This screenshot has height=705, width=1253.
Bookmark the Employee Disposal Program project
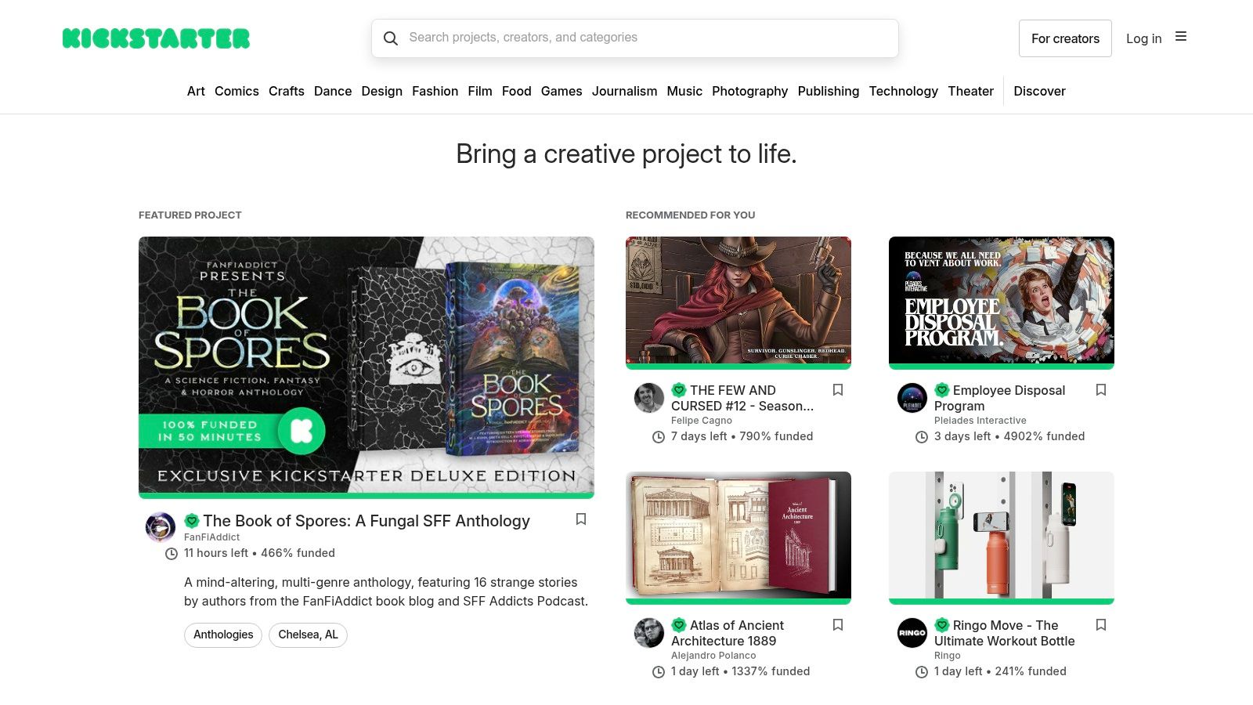(x=1101, y=389)
